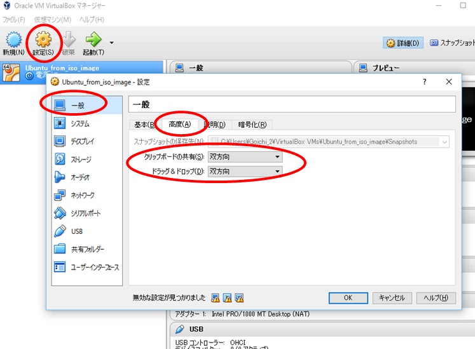The width and height of the screenshot is (475, 349).
Task: Click the 新規(N) new VM toolbar icon
Action: point(13,44)
